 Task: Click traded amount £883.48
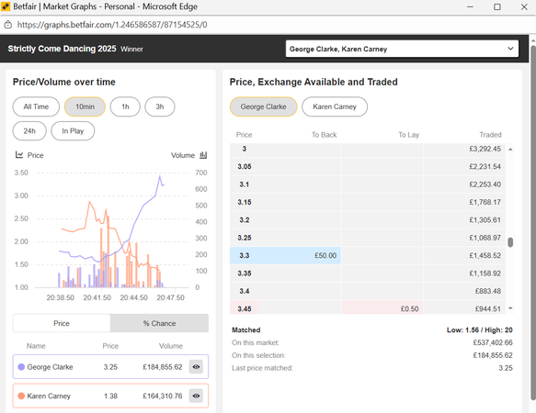[488, 291]
